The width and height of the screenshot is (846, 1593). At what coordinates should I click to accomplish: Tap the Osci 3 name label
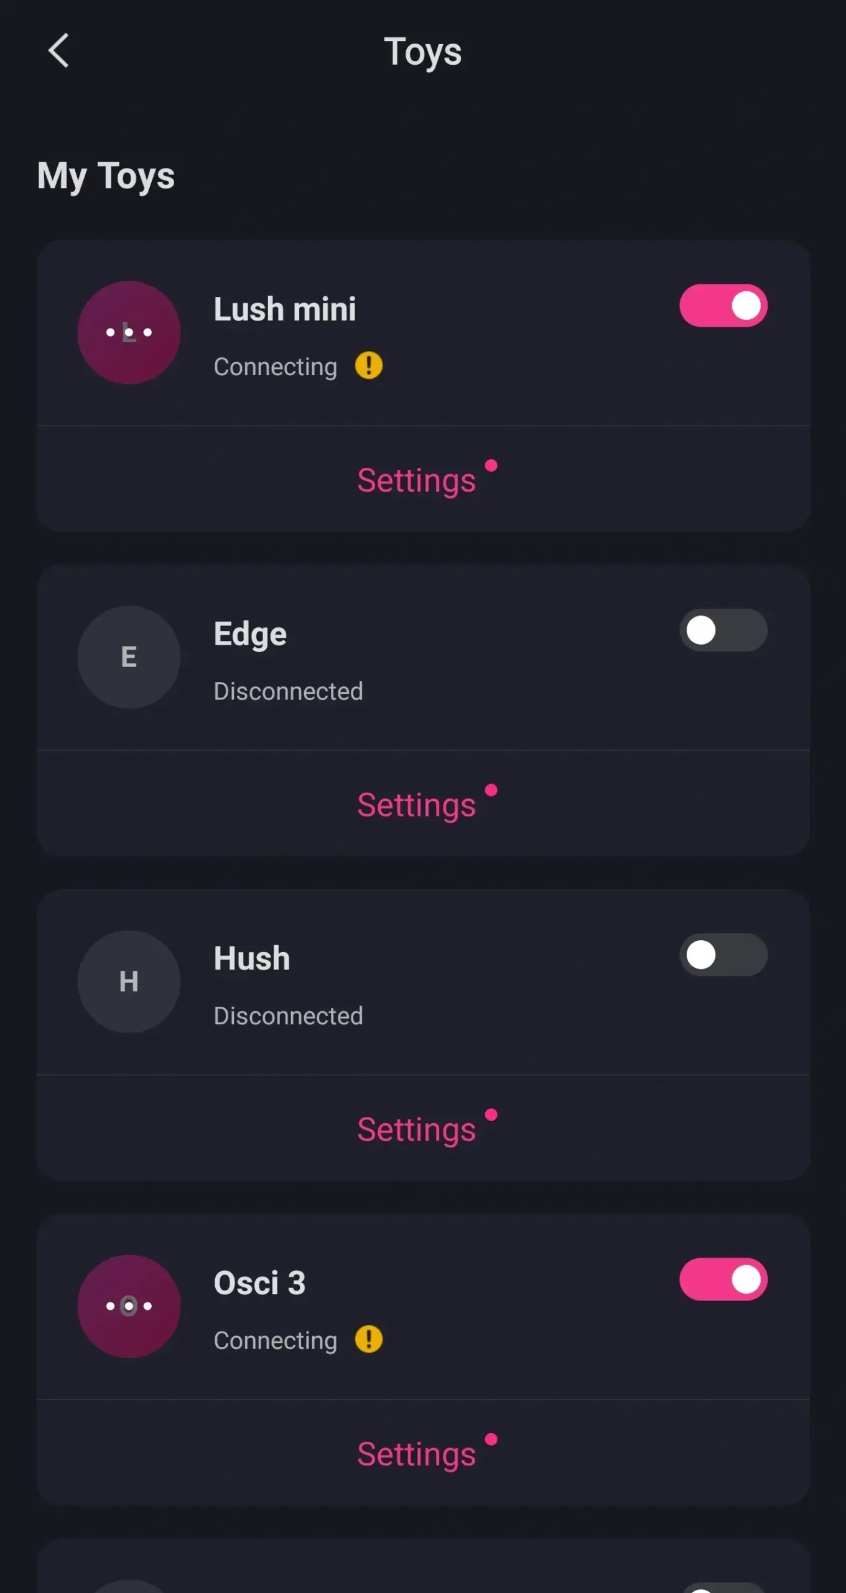tap(259, 1283)
